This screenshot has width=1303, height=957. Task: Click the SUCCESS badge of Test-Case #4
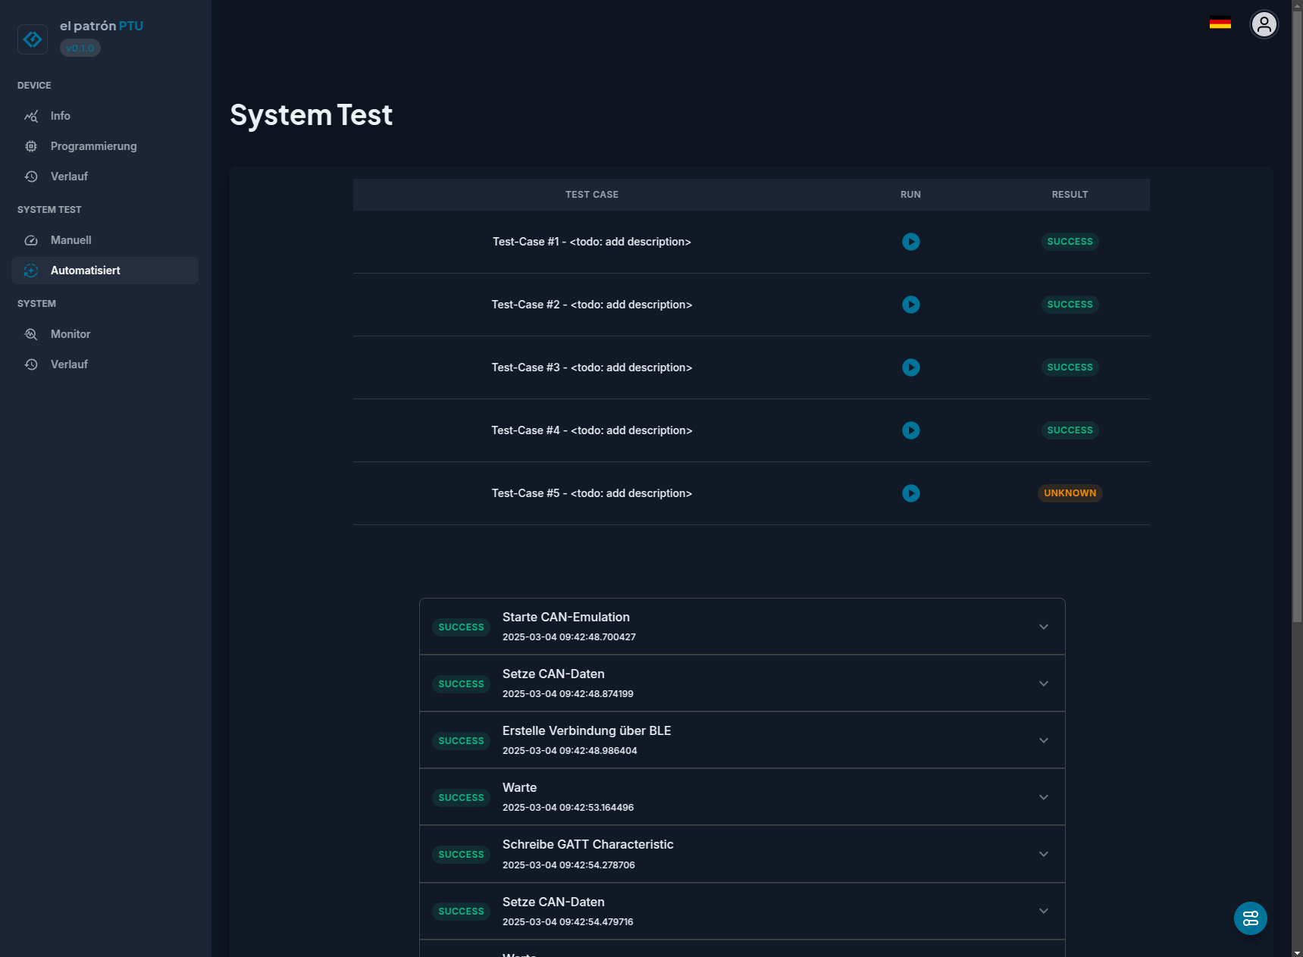click(1070, 430)
